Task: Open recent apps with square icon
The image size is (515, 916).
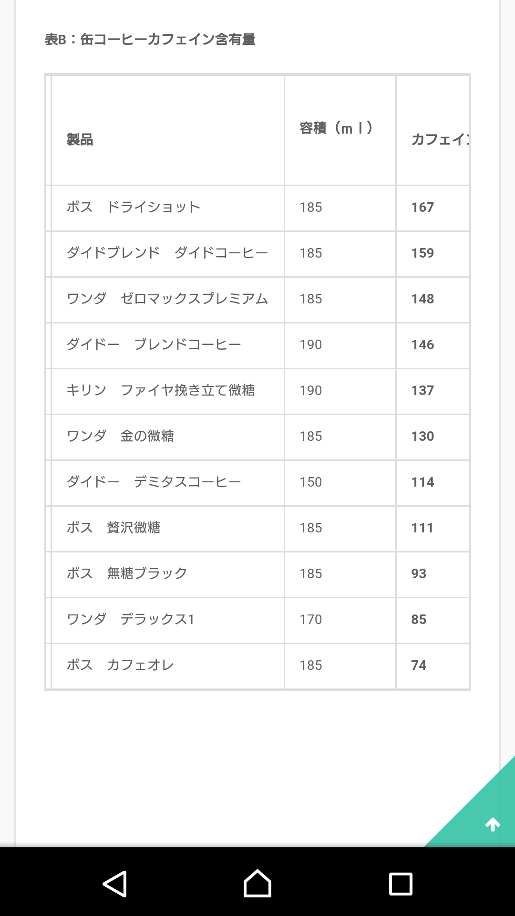Action: coord(401,884)
